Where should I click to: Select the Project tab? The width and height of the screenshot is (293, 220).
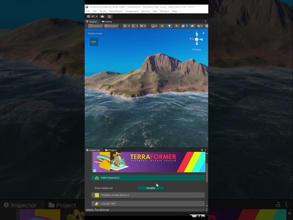111,150
